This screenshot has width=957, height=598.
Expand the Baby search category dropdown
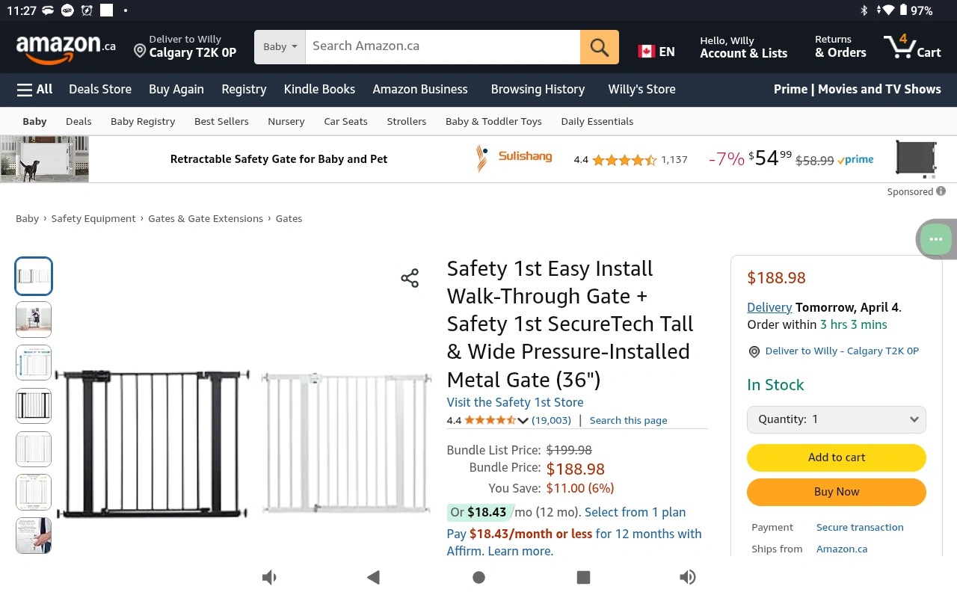point(280,47)
